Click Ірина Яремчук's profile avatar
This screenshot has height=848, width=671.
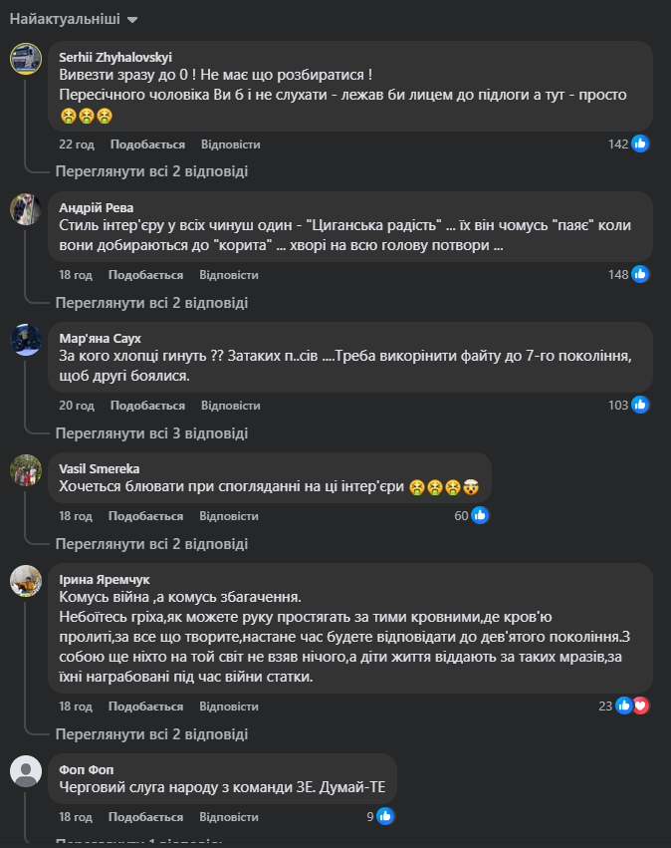click(25, 580)
